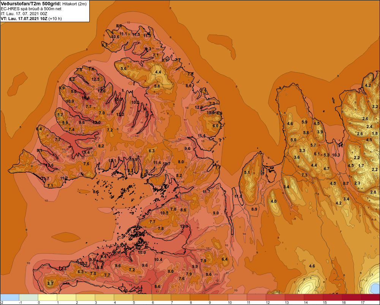Screen dimensions: 380x305
Task: Pick the legend swatch between 3 and 4
Action: (x=105, y=297)
